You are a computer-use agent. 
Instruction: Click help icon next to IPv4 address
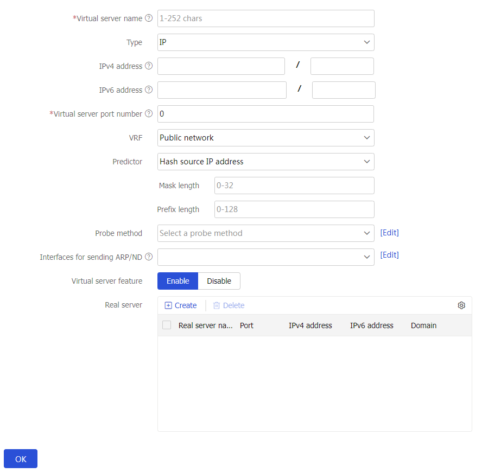coord(149,66)
